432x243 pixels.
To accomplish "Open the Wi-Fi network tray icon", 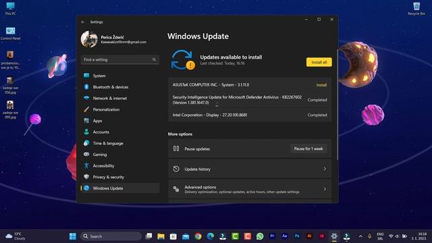I will [x=391, y=236].
